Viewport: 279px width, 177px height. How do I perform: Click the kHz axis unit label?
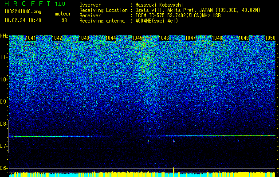point(4,36)
